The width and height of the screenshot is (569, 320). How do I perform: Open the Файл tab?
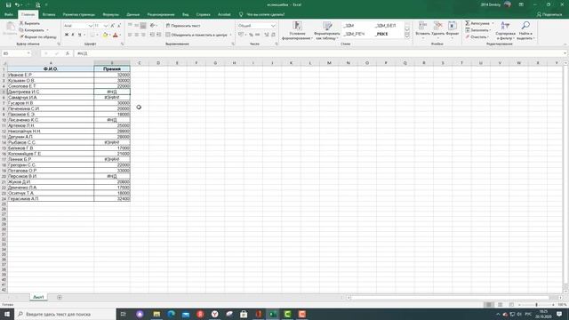[9, 14]
